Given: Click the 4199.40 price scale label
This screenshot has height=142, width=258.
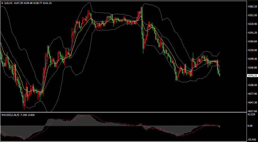Looking at the screenshot, I should 252,59.
